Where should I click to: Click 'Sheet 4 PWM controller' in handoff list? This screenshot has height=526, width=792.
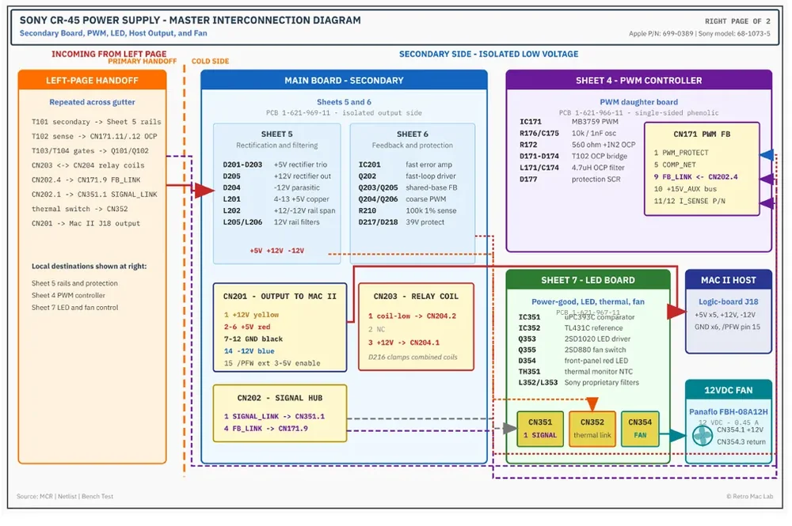[68, 296]
